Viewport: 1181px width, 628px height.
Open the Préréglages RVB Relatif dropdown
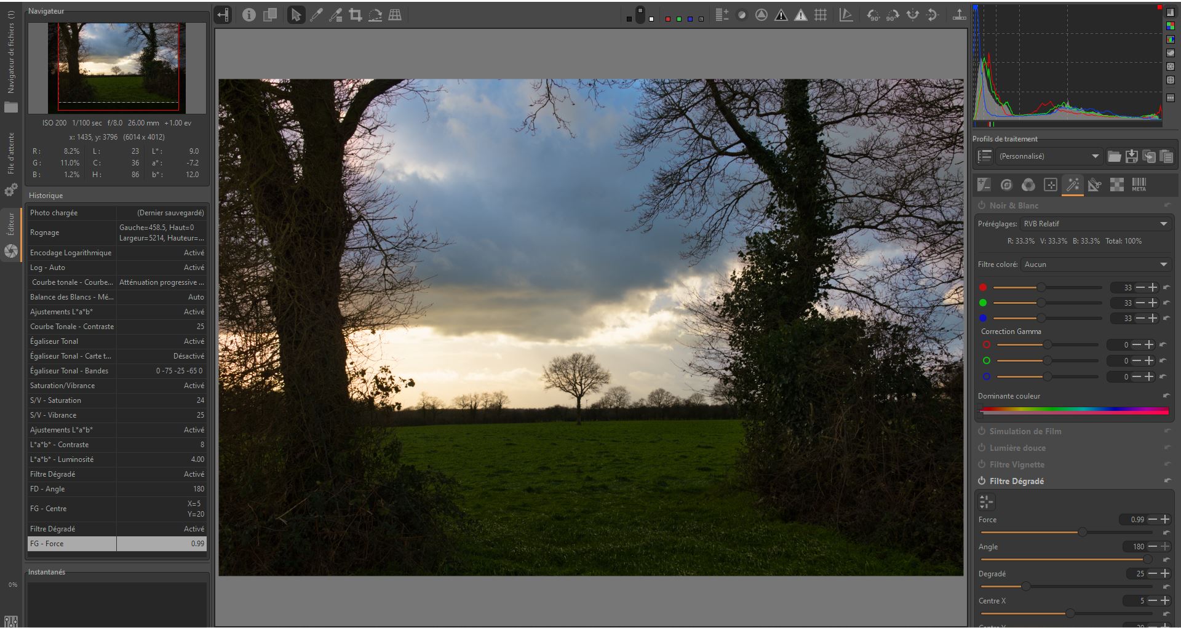(1096, 224)
